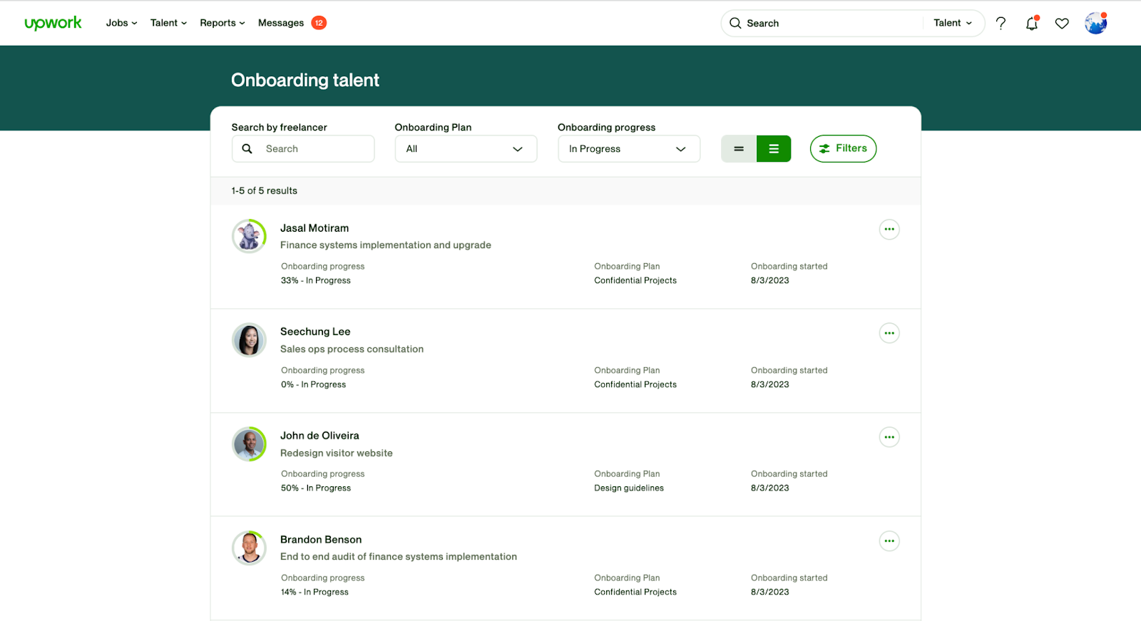Open more options for John de Oliveira
Viewport: 1141px width, 621px height.
click(x=889, y=437)
